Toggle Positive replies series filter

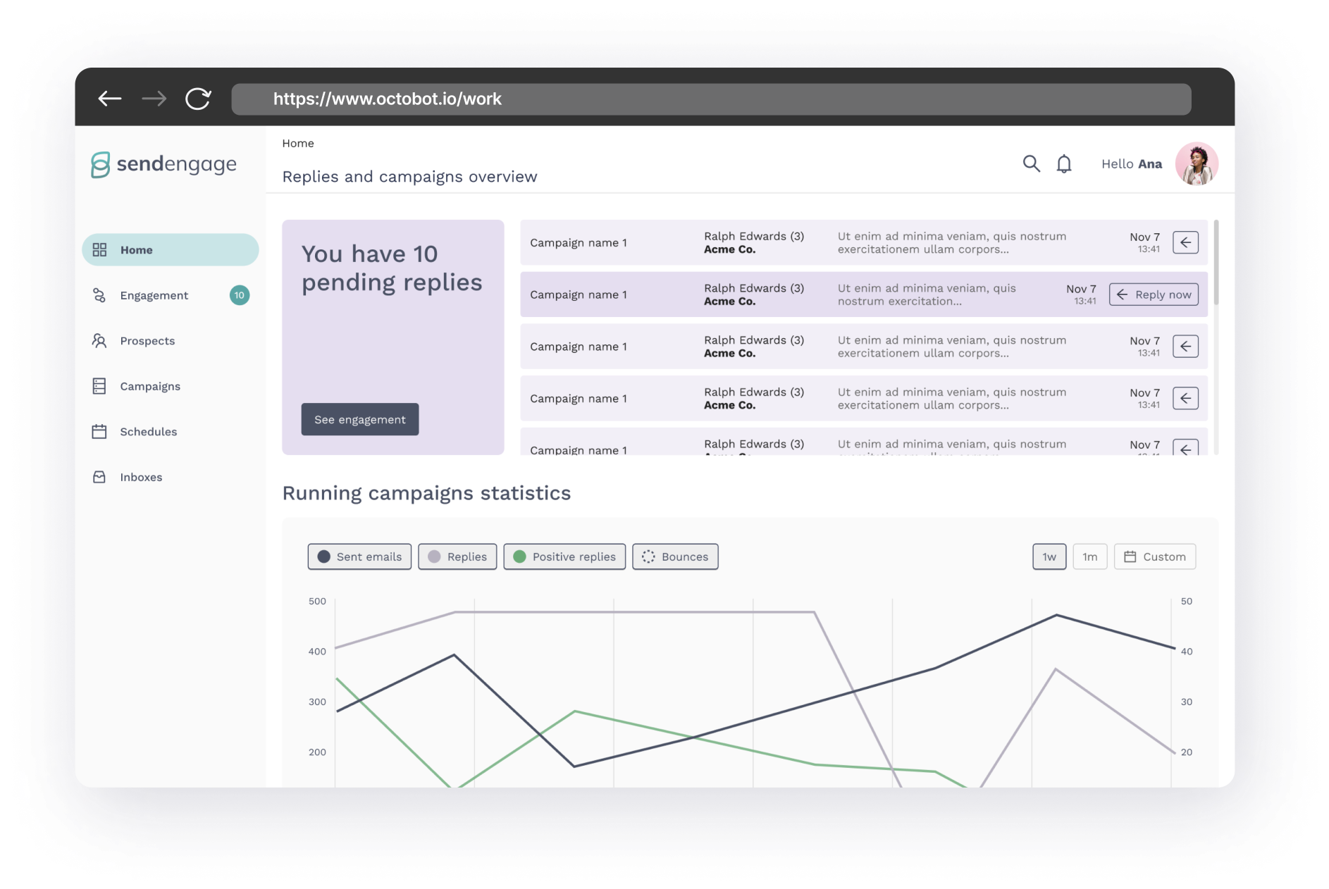point(564,557)
